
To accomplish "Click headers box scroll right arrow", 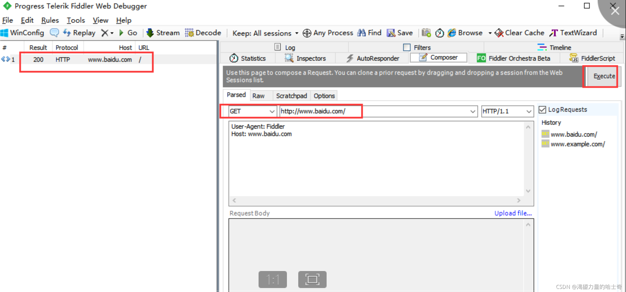I will coord(519,200).
